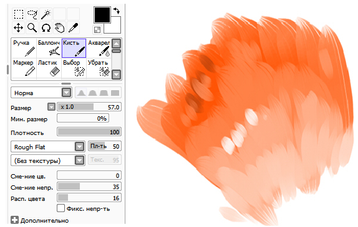Select the move tool

[19, 28]
